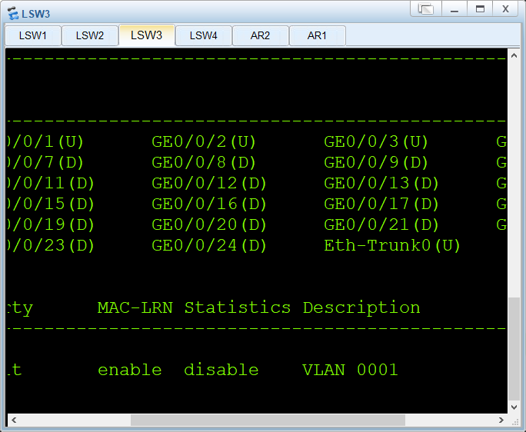Click the 'disable' Statistics value
Image resolution: width=526 pixels, height=432 pixels.
click(221, 370)
